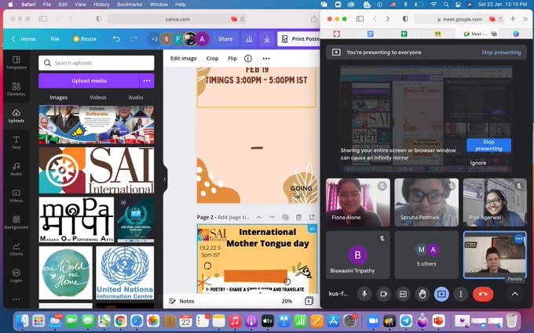Viewport: 534px width, 333px height.
Task: Click Edit image in Canva toolbar
Action: click(183, 59)
